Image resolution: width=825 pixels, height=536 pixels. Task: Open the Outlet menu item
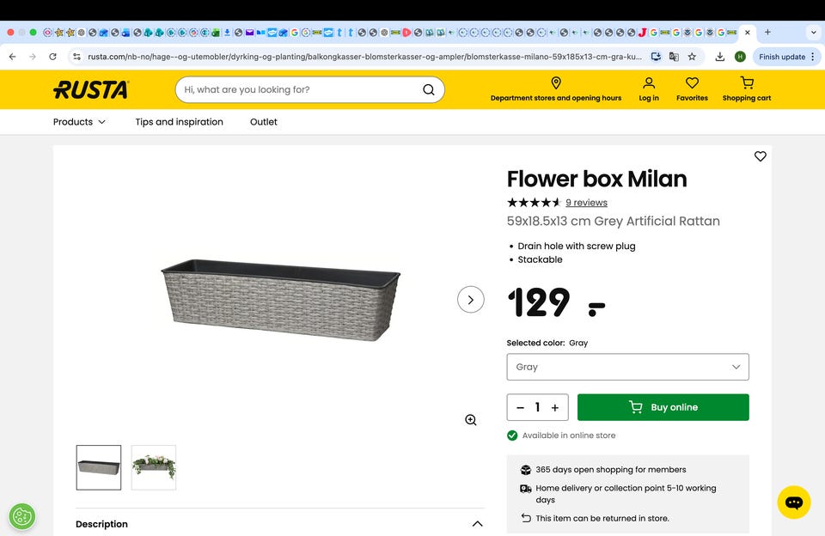tap(264, 122)
